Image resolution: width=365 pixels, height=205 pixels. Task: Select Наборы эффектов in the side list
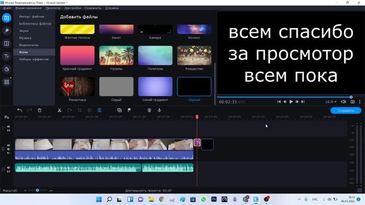[x=34, y=59]
